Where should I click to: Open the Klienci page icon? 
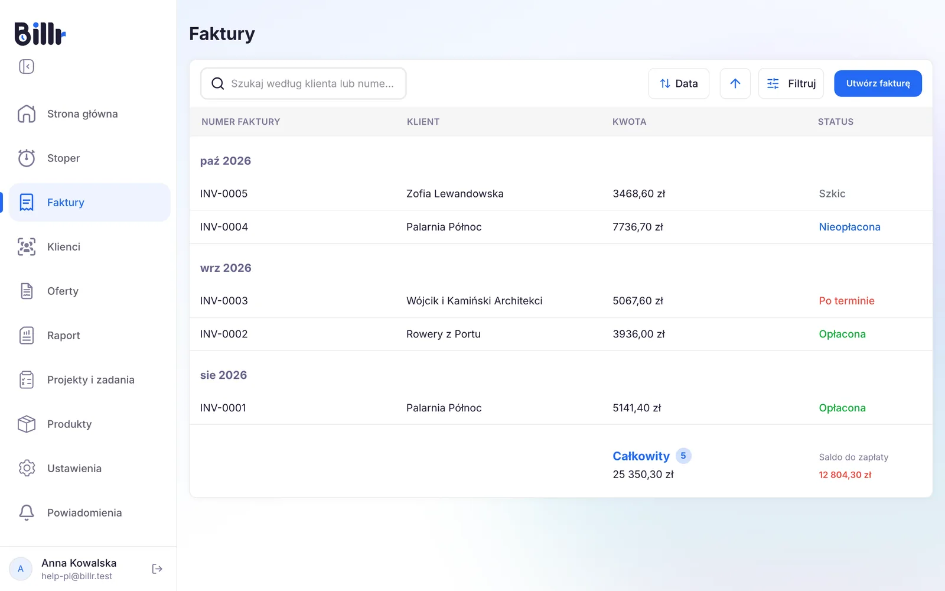click(x=27, y=246)
